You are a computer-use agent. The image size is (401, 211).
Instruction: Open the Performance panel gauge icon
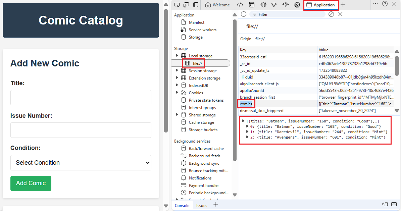[x=285, y=5]
